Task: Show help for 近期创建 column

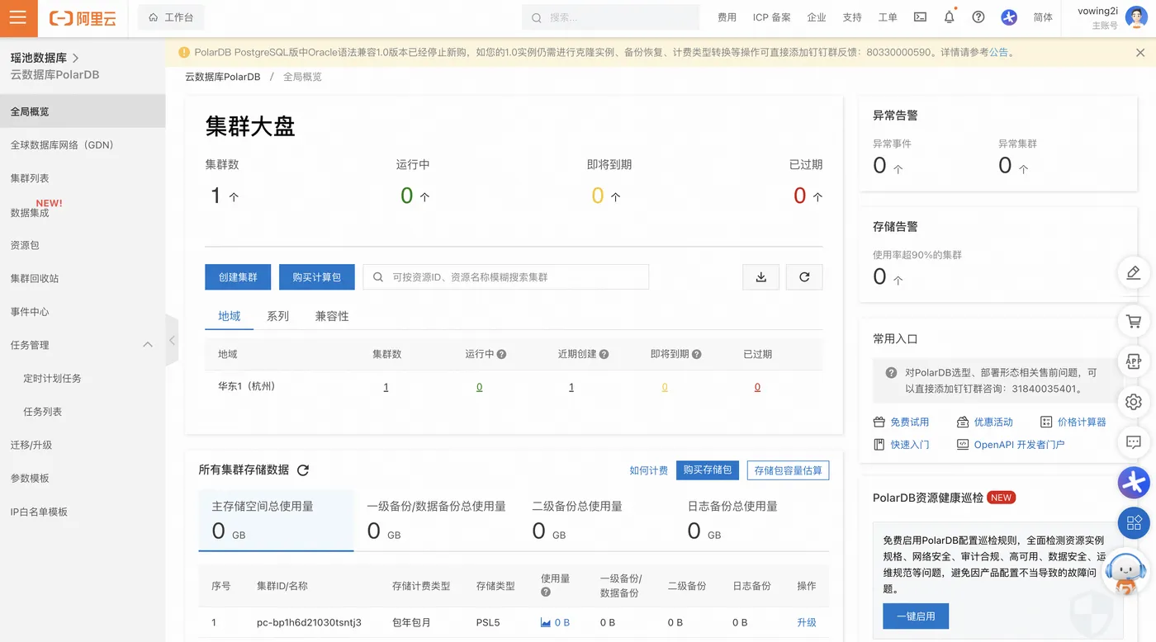Action: click(x=604, y=354)
